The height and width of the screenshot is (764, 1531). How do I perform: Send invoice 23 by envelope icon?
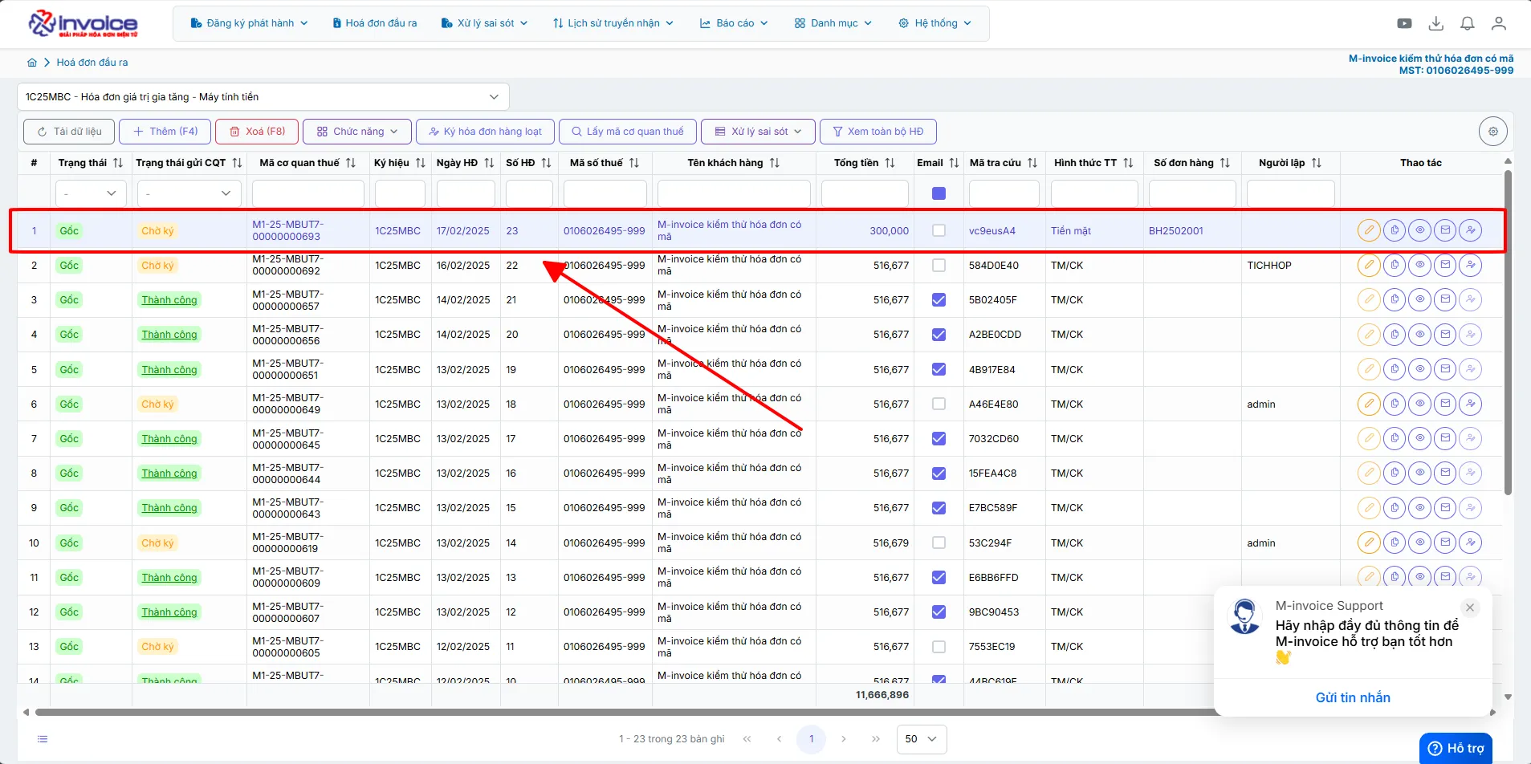coord(1445,230)
